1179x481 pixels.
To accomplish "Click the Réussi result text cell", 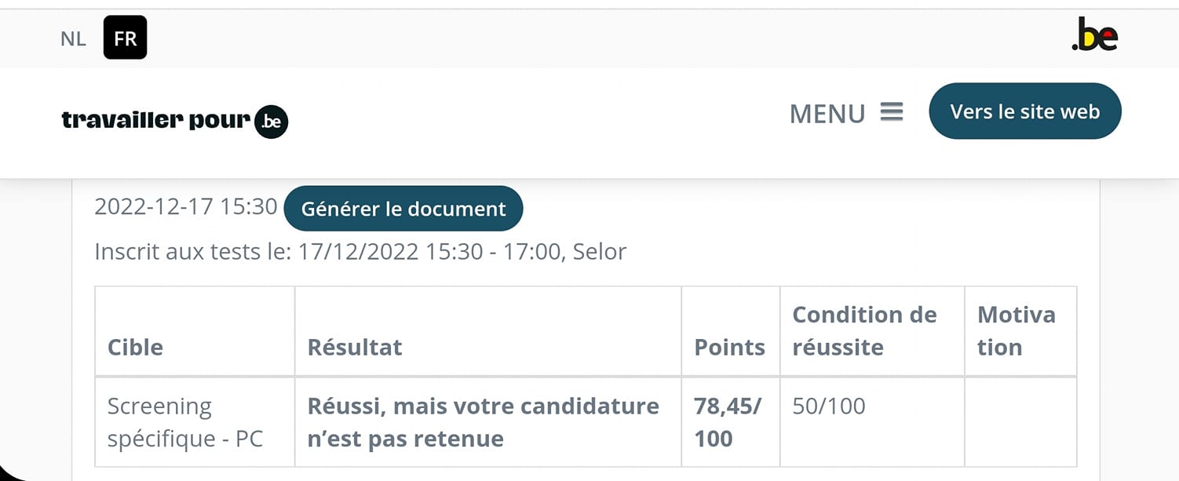I will [482, 422].
